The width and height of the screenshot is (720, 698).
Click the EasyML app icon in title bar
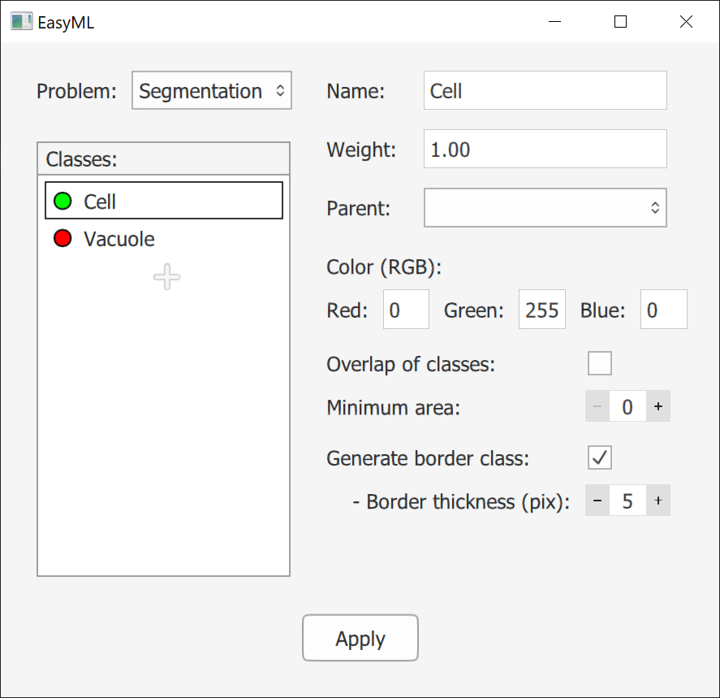21,22
